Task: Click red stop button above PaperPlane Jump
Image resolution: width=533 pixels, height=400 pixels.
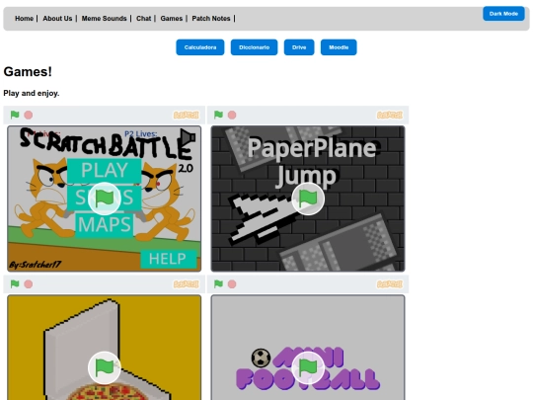Action: coord(232,115)
